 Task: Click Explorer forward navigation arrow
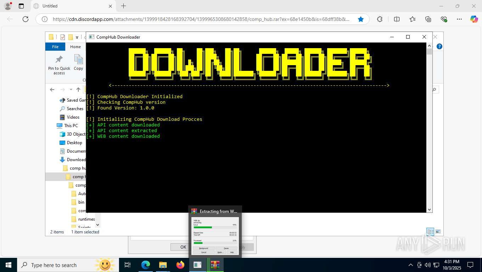click(63, 90)
